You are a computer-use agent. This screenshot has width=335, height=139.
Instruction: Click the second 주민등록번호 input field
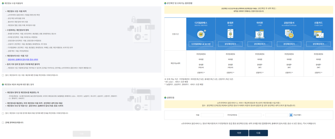point(277,115)
